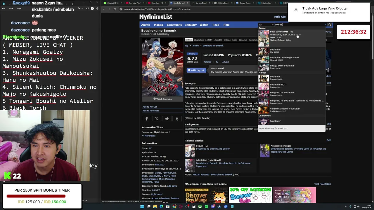Click the Facebook share icon
The width and height of the screenshot is (374, 210).
click(x=147, y=119)
